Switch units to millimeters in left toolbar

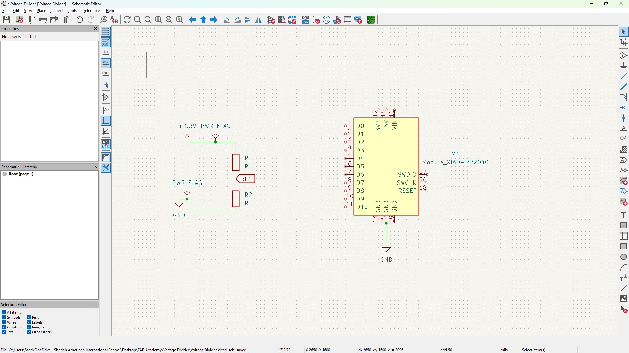click(106, 74)
